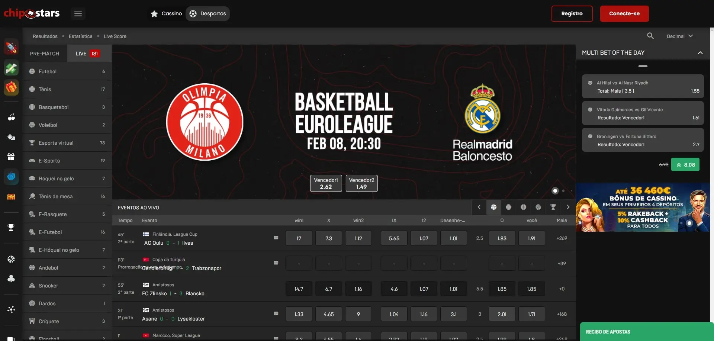Click the treasure chest icon in sidebar
Image resolution: width=714 pixels, height=341 pixels.
point(11,197)
